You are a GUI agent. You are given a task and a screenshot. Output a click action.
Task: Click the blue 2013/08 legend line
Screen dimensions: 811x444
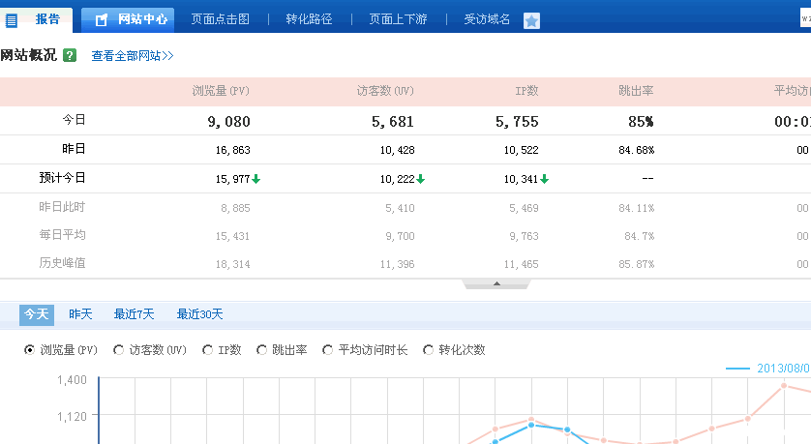pyautogui.click(x=737, y=369)
